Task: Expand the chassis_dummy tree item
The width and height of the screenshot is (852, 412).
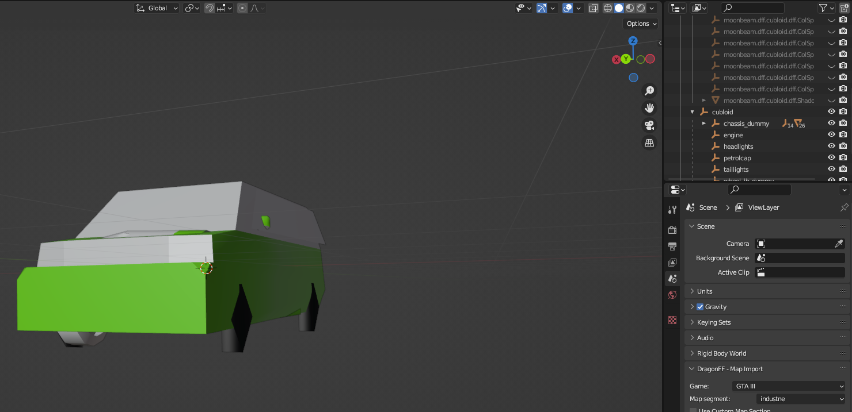Action: pos(704,124)
